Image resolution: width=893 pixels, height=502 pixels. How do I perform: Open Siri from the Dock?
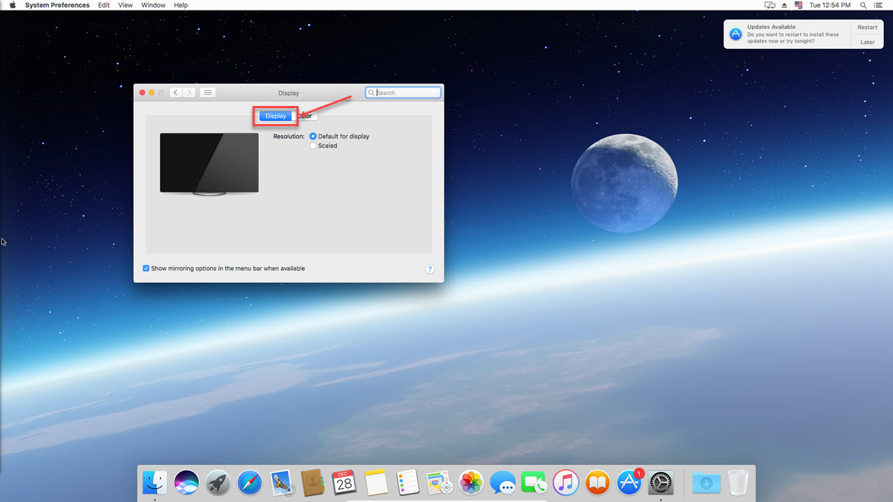(186, 482)
